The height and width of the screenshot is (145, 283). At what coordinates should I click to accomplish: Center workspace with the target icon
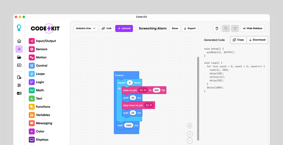point(190,126)
